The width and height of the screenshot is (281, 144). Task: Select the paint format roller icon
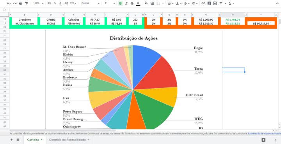(x=27, y=3)
